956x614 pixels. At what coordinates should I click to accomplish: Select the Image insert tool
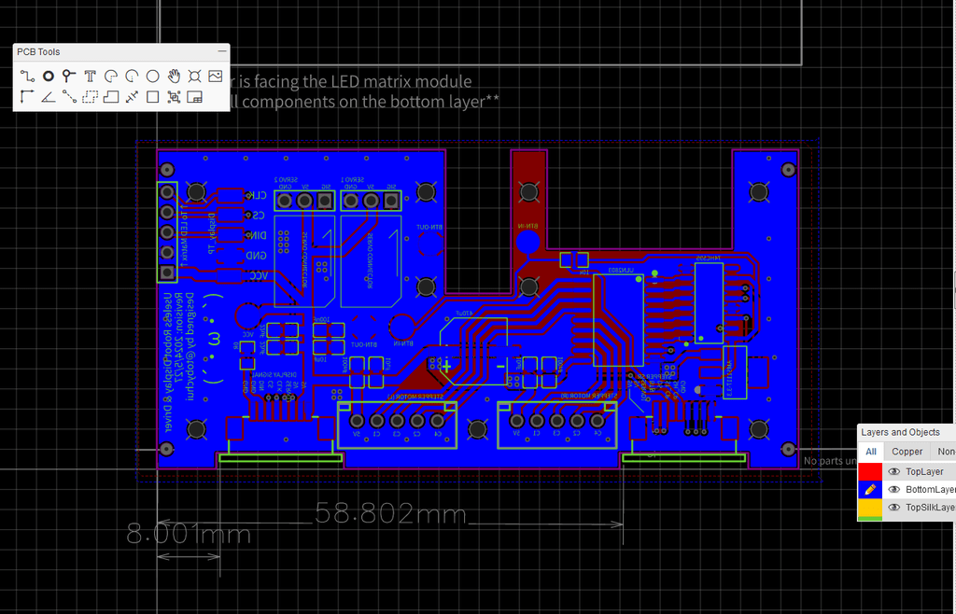click(216, 77)
